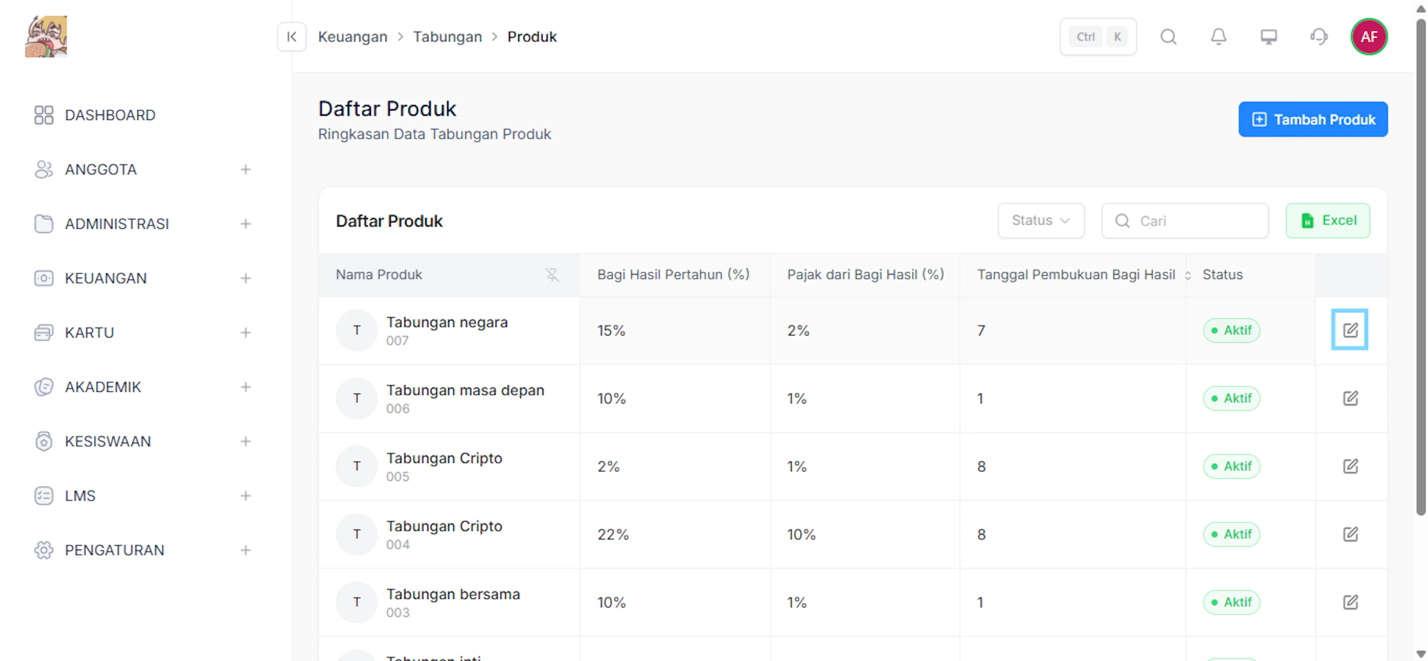The height and width of the screenshot is (661, 1428).
Task: Click the Dashboard grid icon
Action: [44, 115]
